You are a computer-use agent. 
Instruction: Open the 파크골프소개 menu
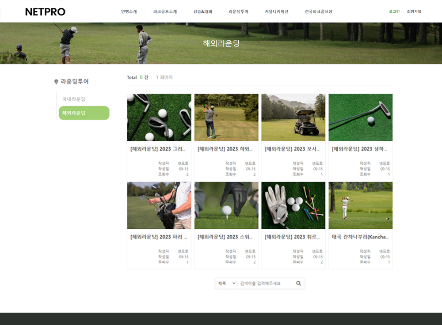(165, 12)
